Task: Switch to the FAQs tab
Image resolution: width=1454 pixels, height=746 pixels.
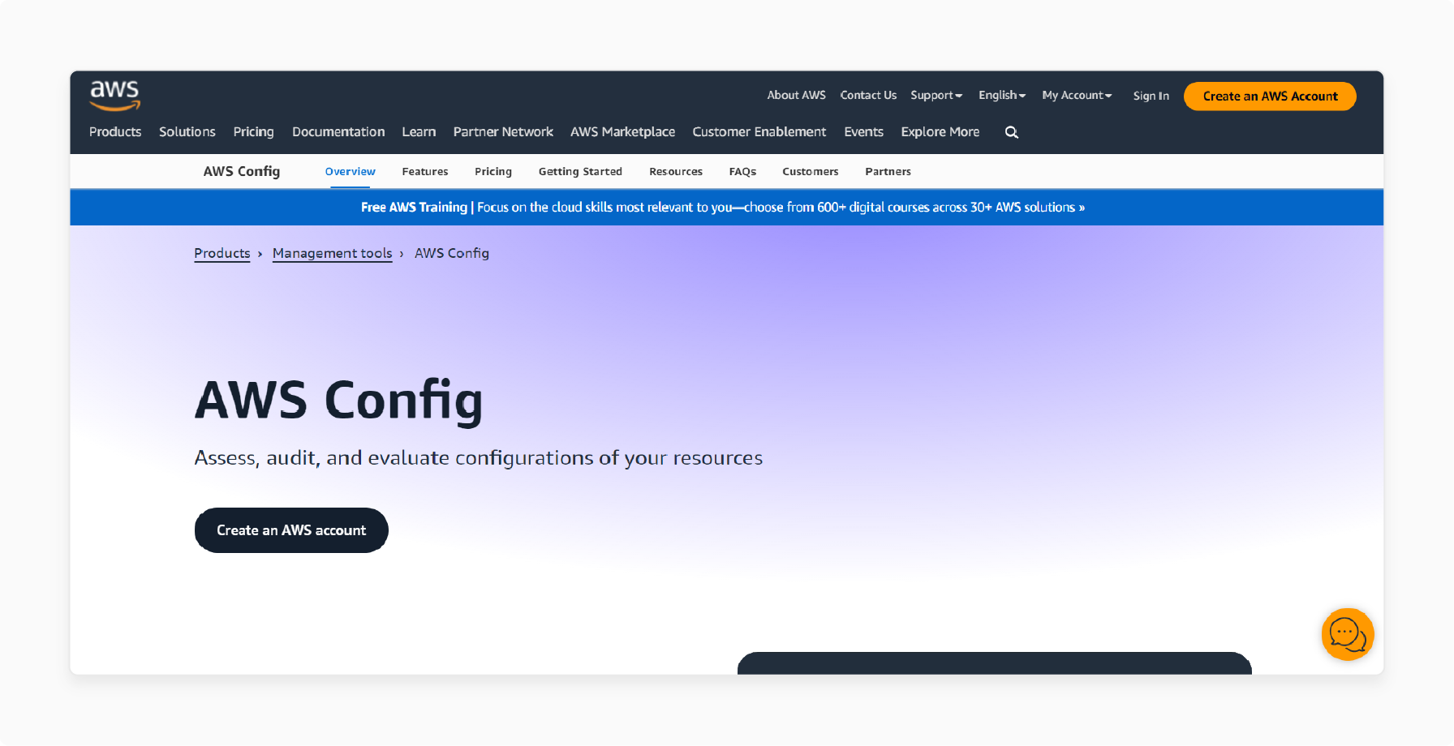Action: click(x=742, y=172)
